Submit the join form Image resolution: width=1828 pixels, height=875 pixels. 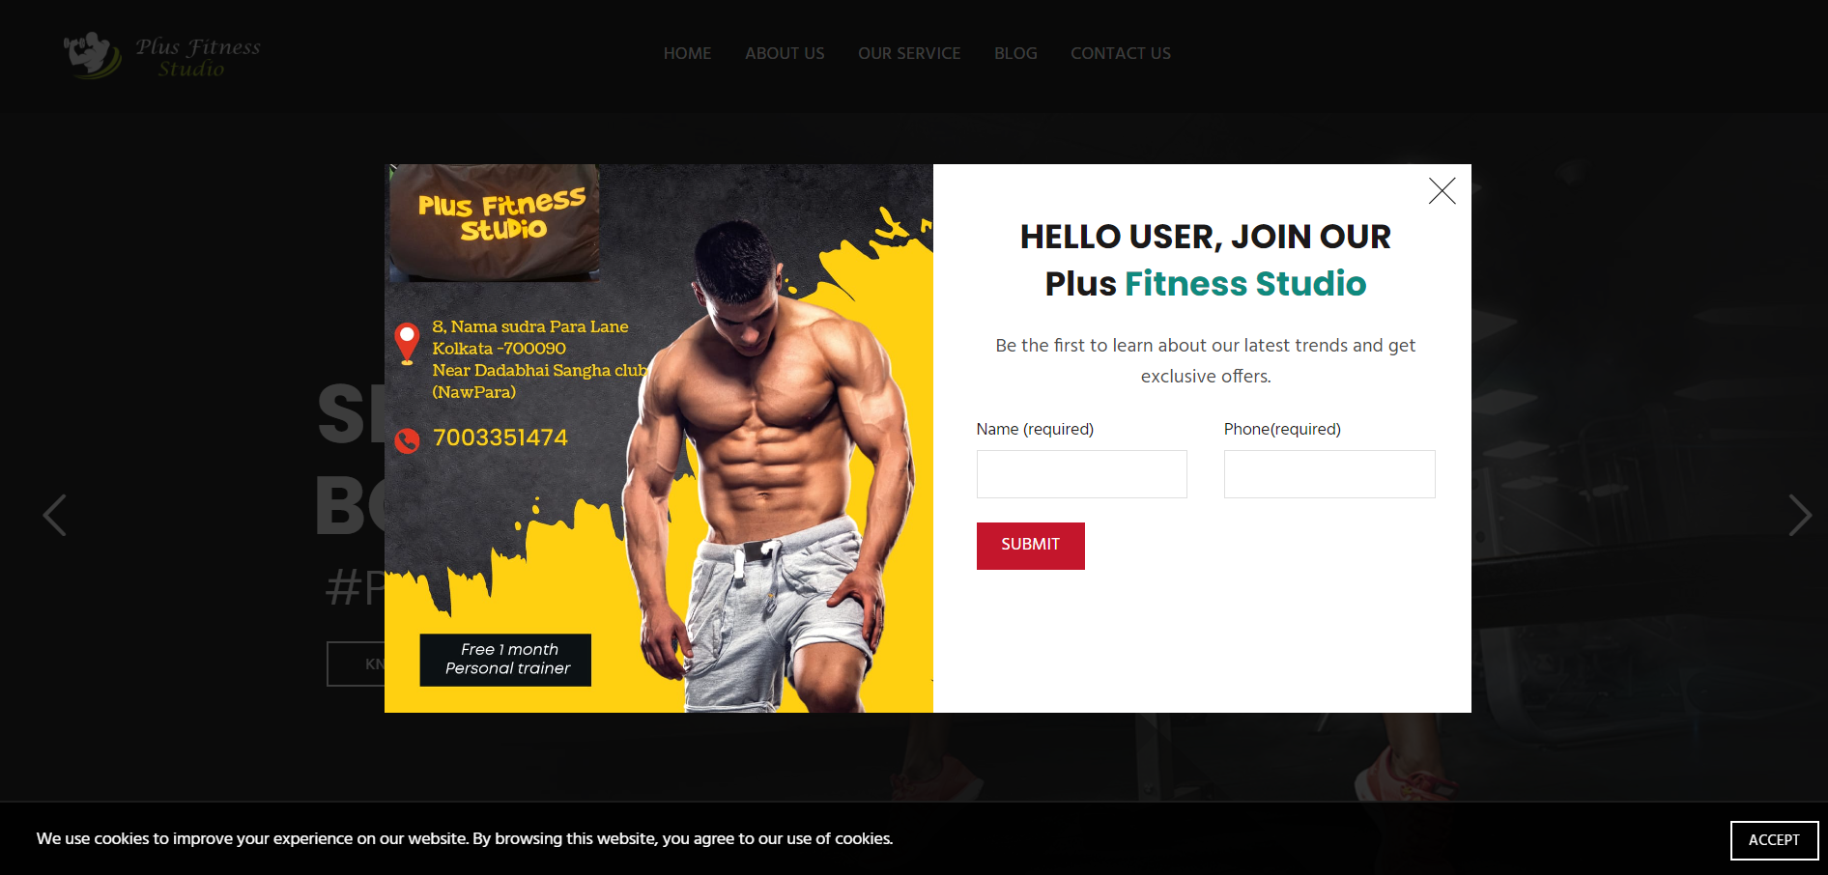(1030, 546)
